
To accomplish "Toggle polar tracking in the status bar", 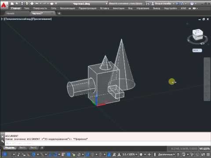I will (34, 154).
